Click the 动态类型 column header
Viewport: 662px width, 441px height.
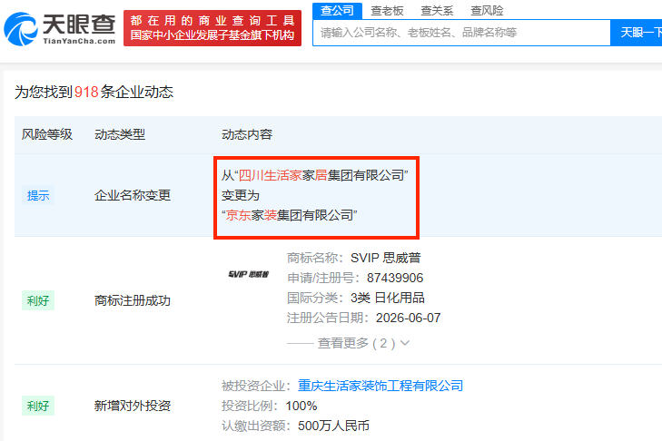(120, 134)
